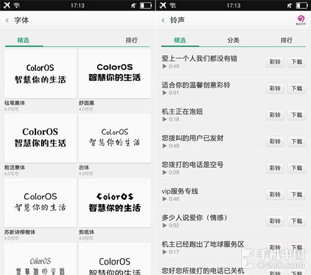The image size is (311, 275).
Task: Open ringtone 爱上一个人我们都没有错
Action: 200,58
